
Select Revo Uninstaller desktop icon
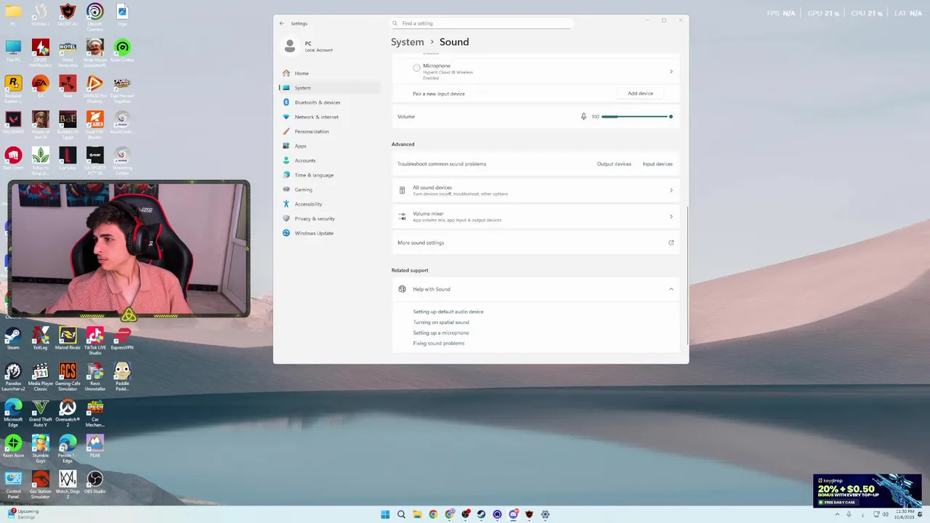pos(95,377)
